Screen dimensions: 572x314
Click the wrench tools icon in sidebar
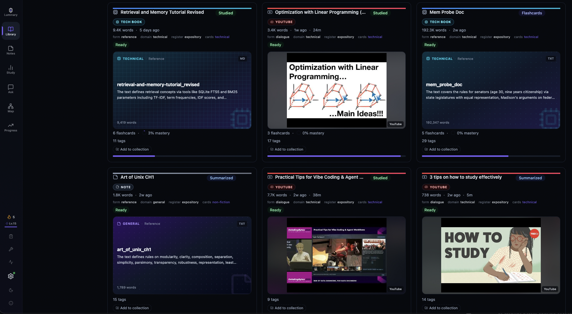(x=11, y=249)
